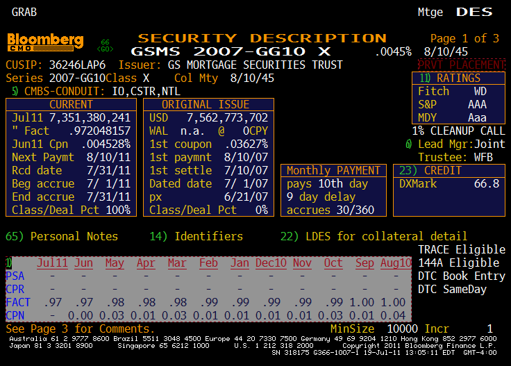This screenshot has height=366, width=511.
Task: Click the Trustee: WFB text
Action: tap(455, 158)
